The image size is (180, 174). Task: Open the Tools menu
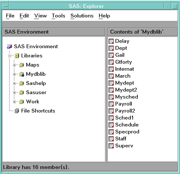point(58,16)
